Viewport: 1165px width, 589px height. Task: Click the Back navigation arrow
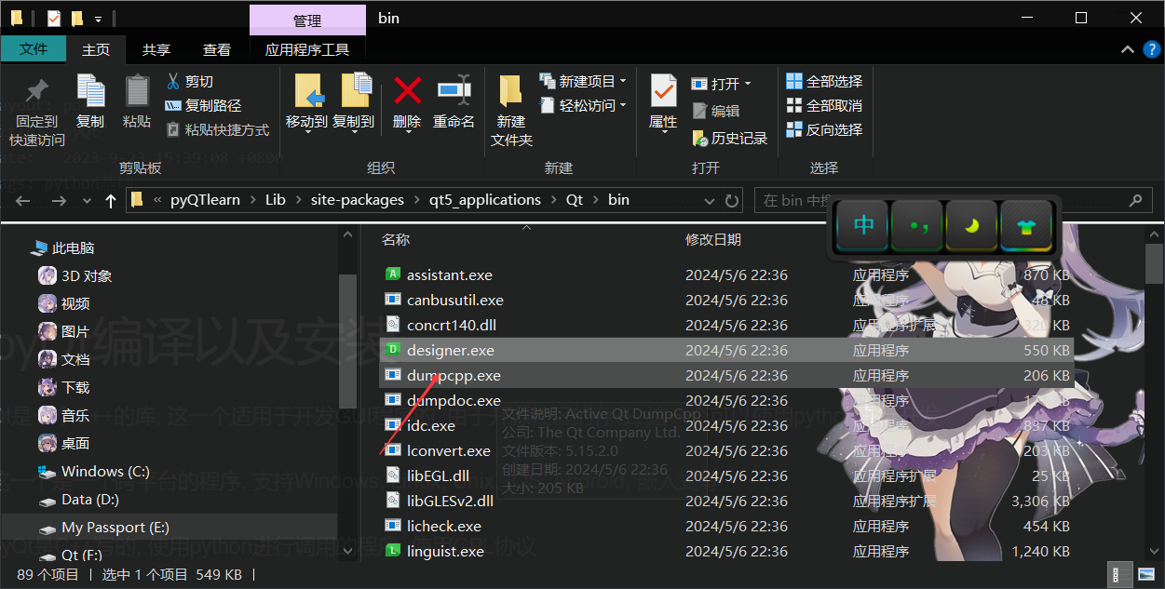(23, 200)
